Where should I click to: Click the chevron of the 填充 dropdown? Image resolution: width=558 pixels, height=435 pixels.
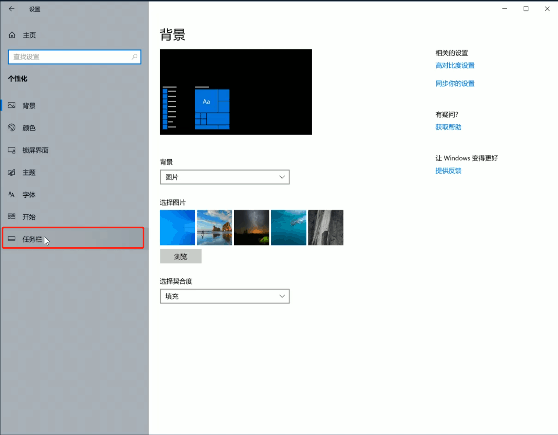pos(282,296)
